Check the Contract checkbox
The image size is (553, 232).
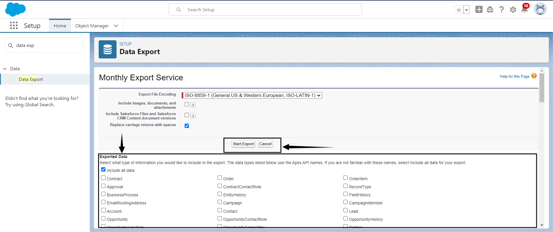pyautogui.click(x=103, y=178)
